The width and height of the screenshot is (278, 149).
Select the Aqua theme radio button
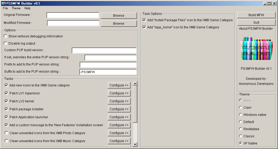(240, 100)
